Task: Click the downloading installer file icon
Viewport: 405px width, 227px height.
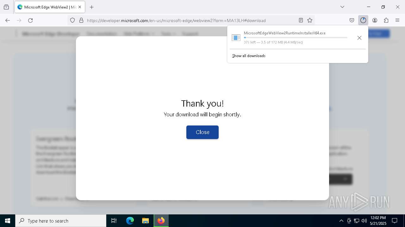Action: coord(236,38)
